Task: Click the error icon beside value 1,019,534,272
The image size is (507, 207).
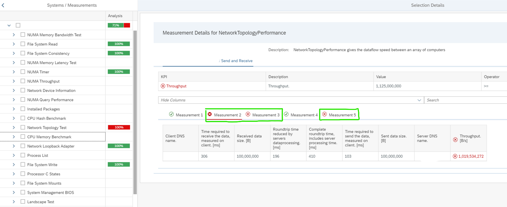Action: pos(455,156)
